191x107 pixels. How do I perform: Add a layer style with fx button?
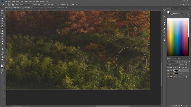pyautogui.click(x=174, y=106)
